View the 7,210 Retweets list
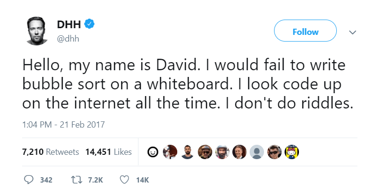 tap(50, 152)
